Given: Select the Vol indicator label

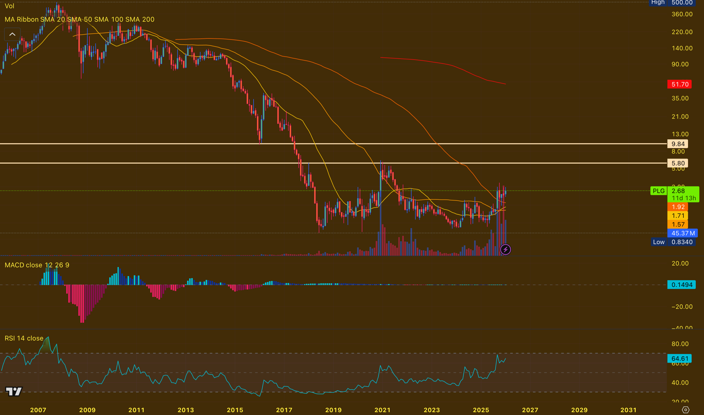Looking at the screenshot, I should point(10,6).
